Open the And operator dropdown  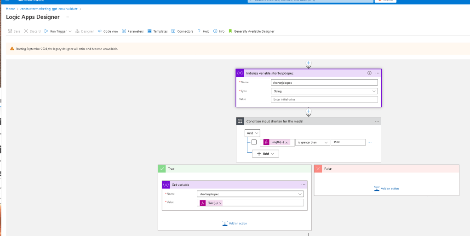point(252,133)
